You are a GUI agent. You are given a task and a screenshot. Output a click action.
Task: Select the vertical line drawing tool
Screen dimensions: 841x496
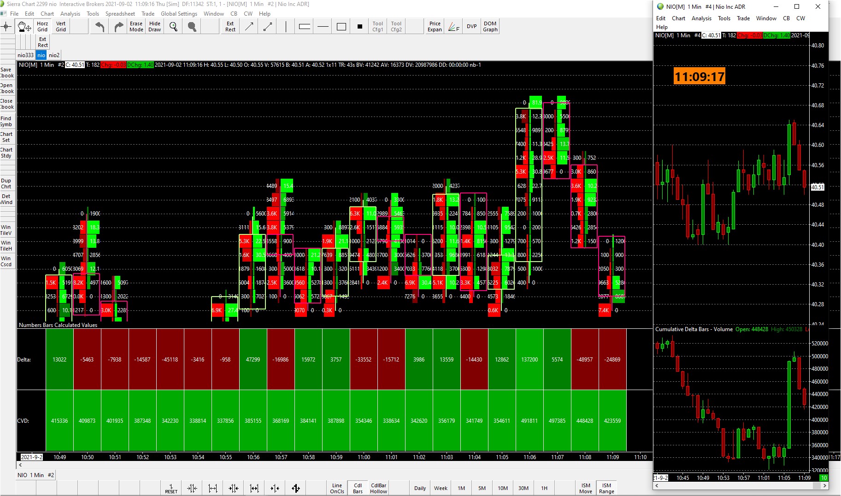286,27
